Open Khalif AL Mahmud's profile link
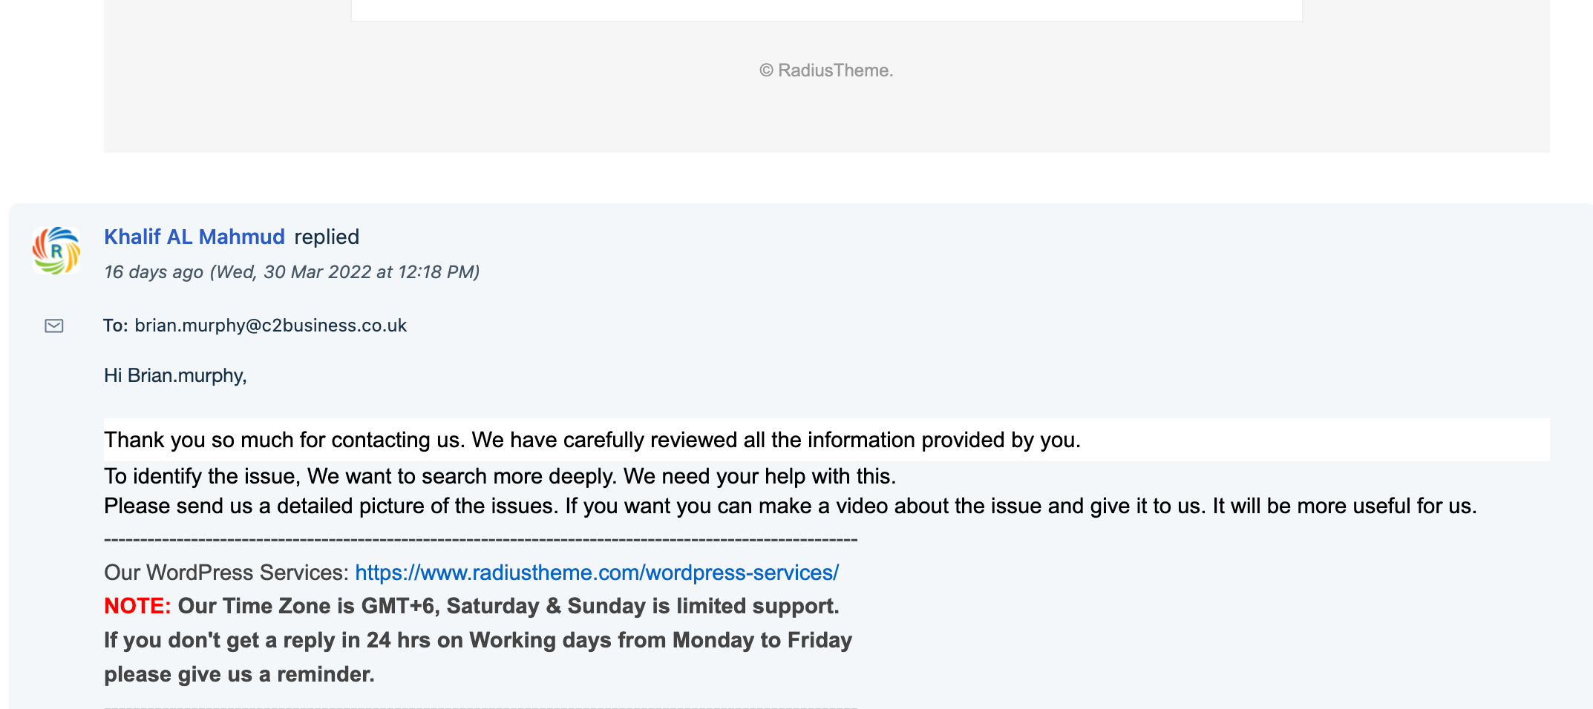Viewport: 1593px width, 709px height. pyautogui.click(x=194, y=237)
